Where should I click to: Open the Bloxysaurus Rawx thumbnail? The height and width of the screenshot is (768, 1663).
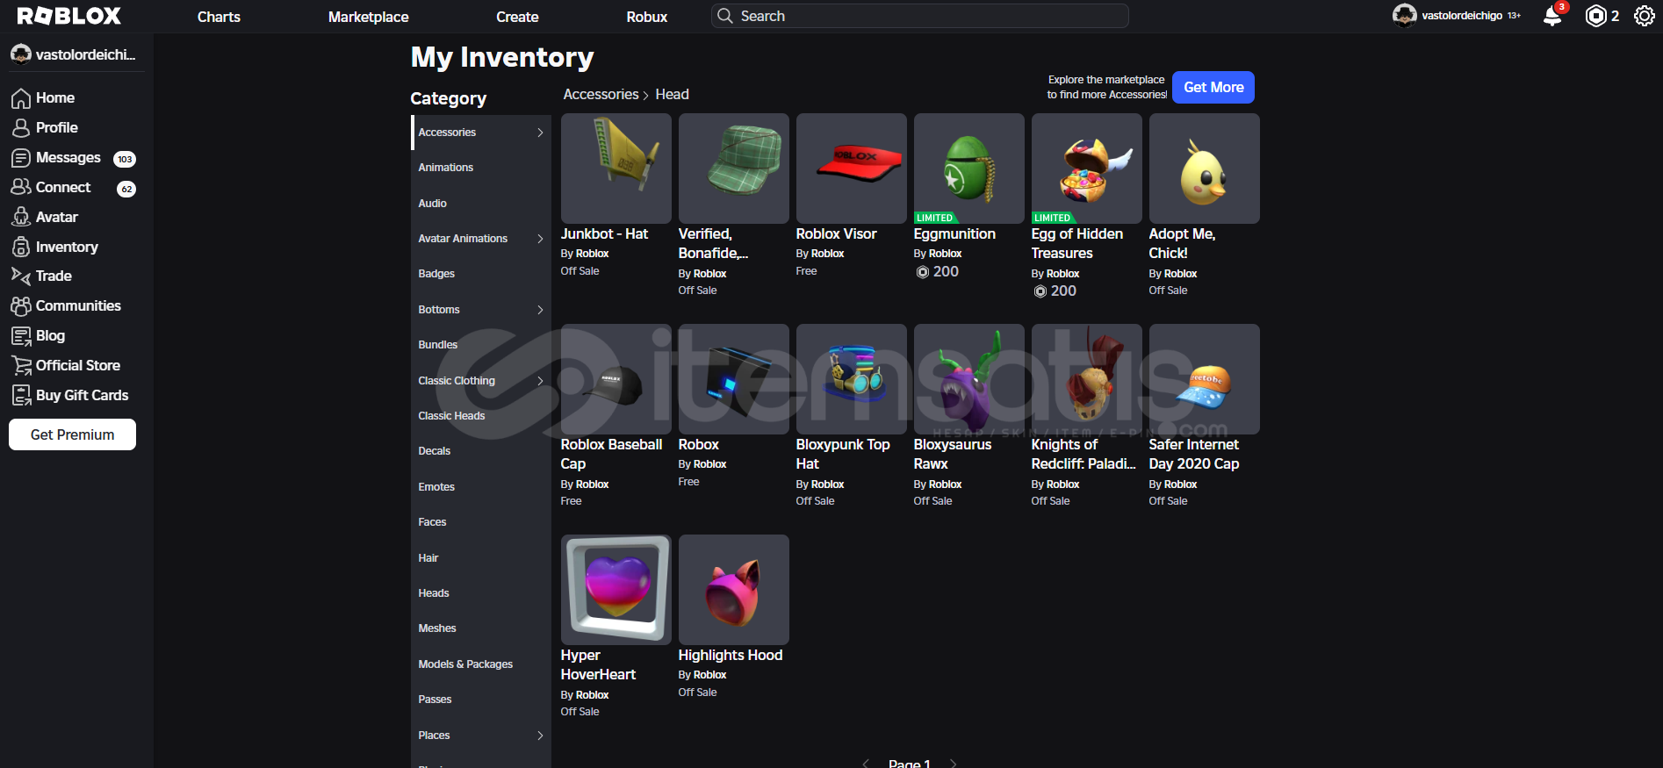click(x=969, y=379)
